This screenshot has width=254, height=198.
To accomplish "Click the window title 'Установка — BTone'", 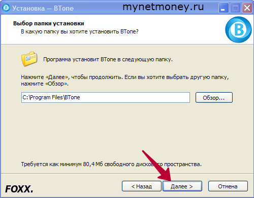I will 43,8.
